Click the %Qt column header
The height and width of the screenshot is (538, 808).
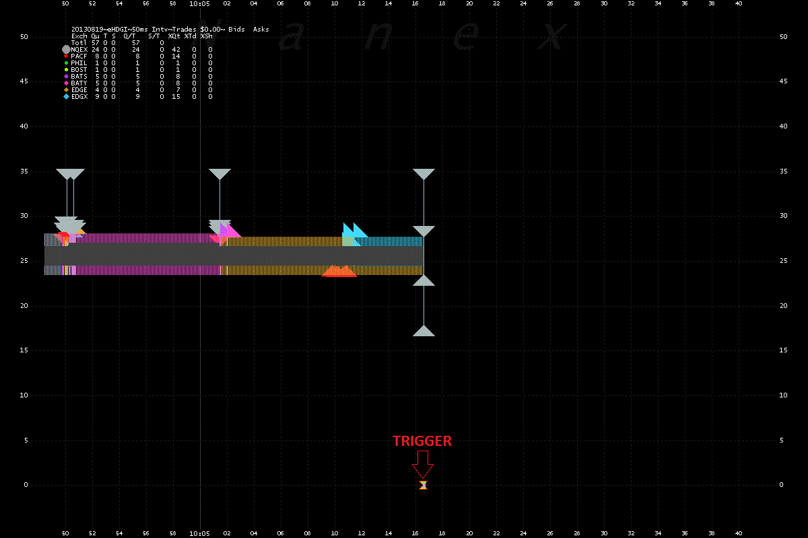tap(174, 36)
